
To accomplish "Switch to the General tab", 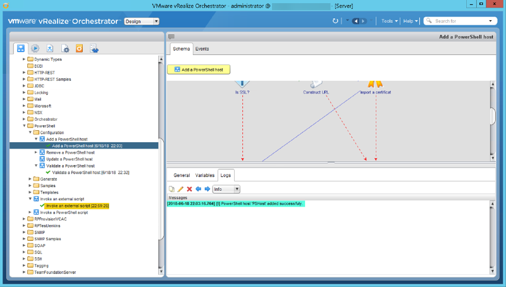I will [x=182, y=175].
